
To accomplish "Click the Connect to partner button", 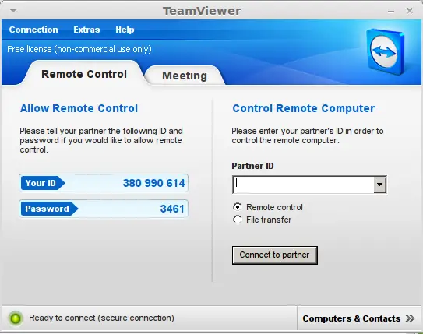I will click(x=275, y=255).
